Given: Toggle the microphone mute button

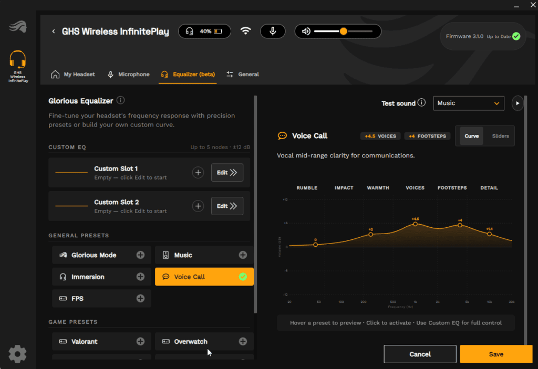Looking at the screenshot, I should [273, 31].
